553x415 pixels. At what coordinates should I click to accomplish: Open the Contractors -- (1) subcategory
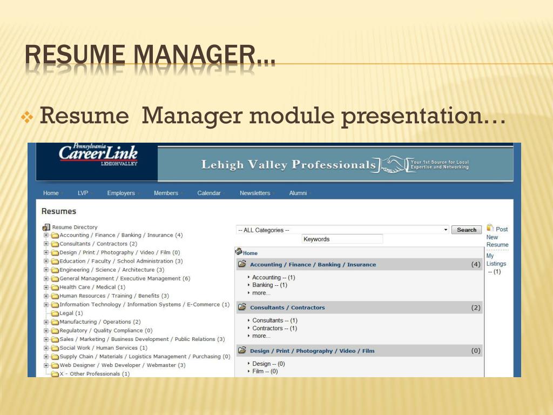coord(274,328)
